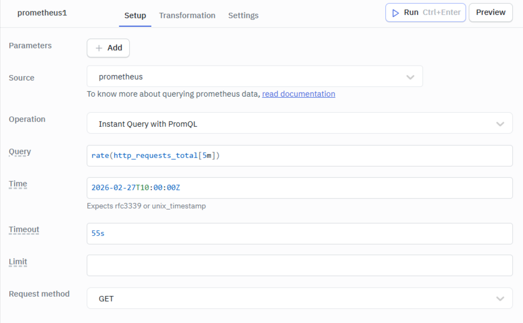This screenshot has width=523, height=323.
Task: Click the Parameters label
Action: pos(30,46)
